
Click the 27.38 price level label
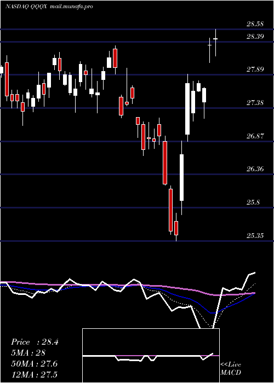coord(255,103)
